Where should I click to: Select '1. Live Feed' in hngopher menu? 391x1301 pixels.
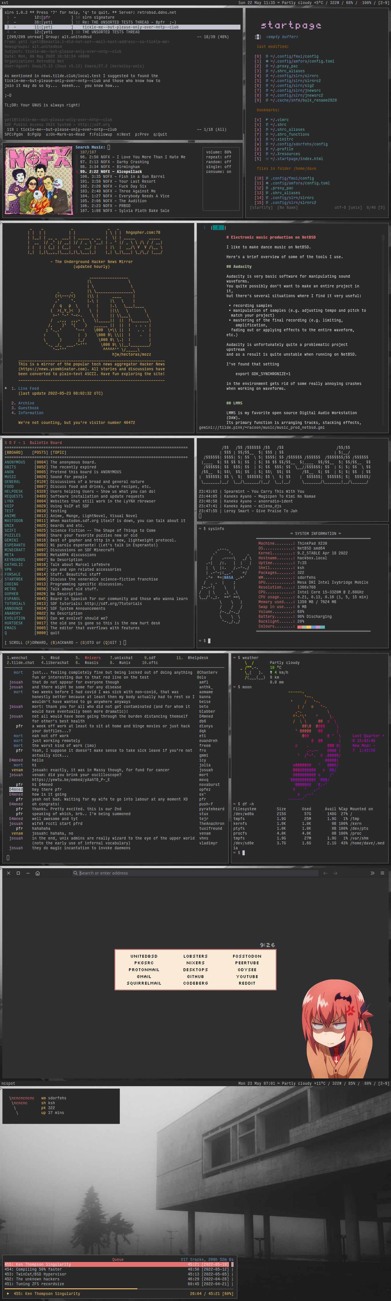[25, 388]
